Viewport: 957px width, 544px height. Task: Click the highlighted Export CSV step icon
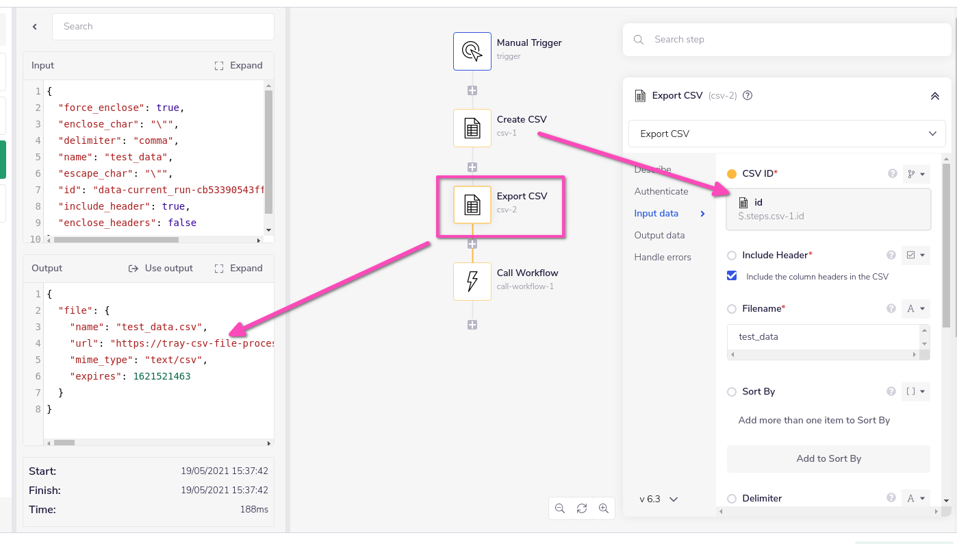pyautogui.click(x=472, y=206)
